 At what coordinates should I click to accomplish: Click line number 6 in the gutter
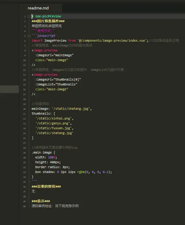click(24, 41)
